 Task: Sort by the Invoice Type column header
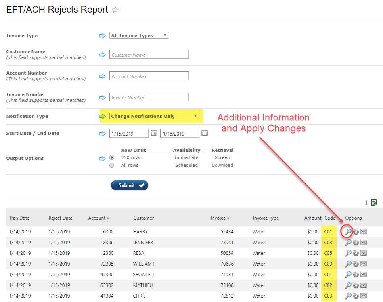[x=266, y=218]
